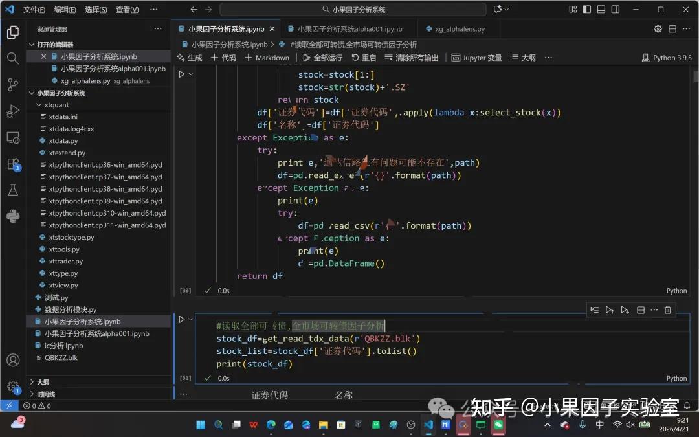Open xttrader.py in explorer
Image resolution: width=699 pixels, height=437 pixels.
coord(65,262)
